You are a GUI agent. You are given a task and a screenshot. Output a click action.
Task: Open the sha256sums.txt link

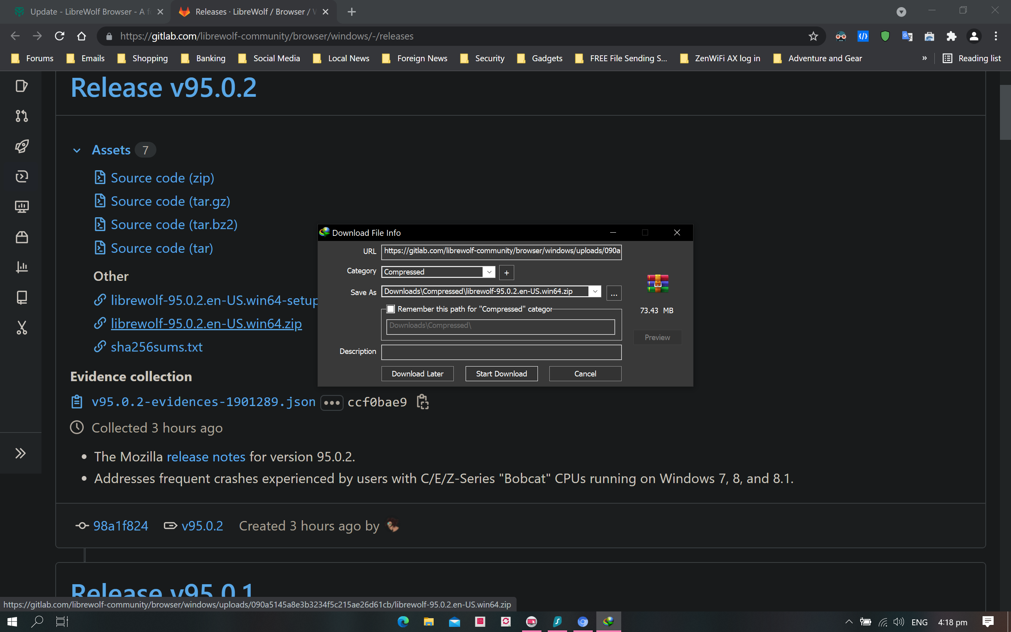coord(156,347)
